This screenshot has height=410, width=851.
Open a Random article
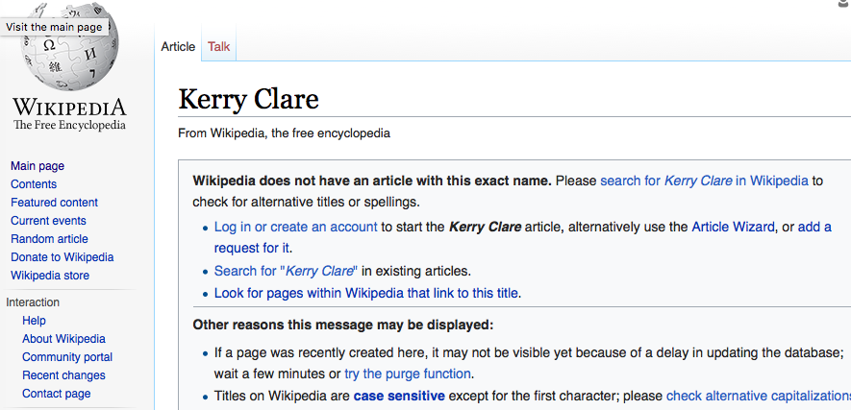pyautogui.click(x=49, y=239)
